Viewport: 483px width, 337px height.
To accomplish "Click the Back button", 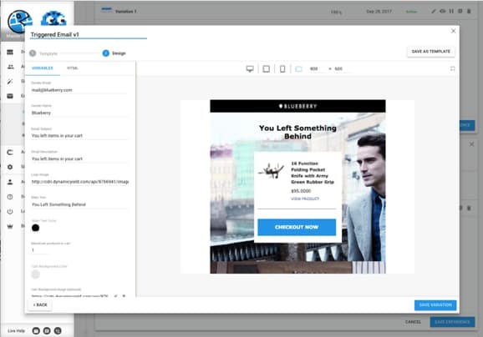I will (x=40, y=304).
